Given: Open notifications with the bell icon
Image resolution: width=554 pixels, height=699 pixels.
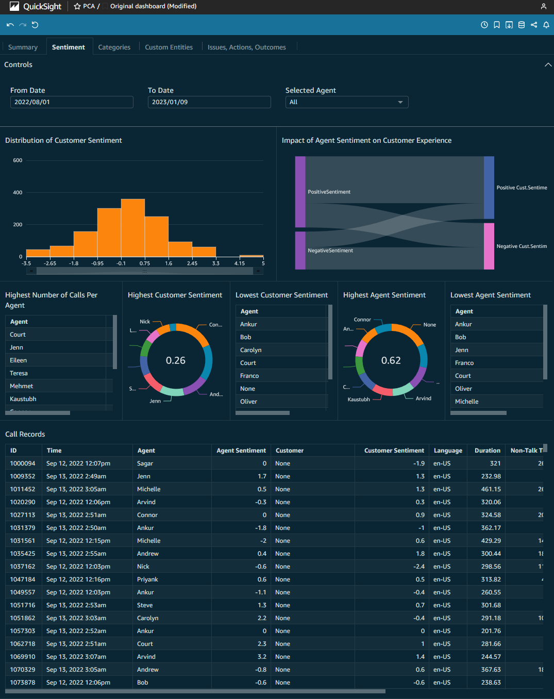Looking at the screenshot, I should pos(546,24).
